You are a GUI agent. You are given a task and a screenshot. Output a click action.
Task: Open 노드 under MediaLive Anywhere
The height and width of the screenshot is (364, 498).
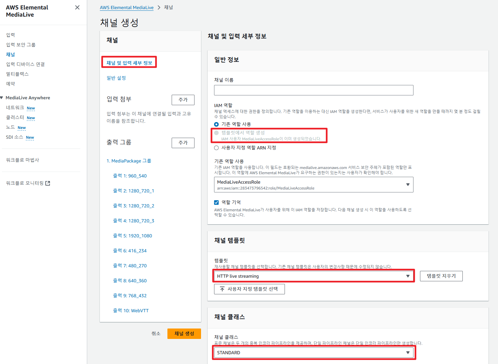click(x=10, y=127)
